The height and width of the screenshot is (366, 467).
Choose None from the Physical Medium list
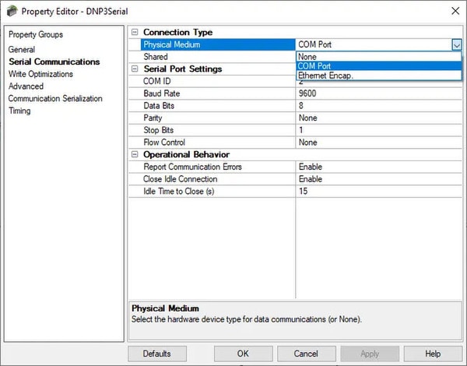[x=379, y=57]
